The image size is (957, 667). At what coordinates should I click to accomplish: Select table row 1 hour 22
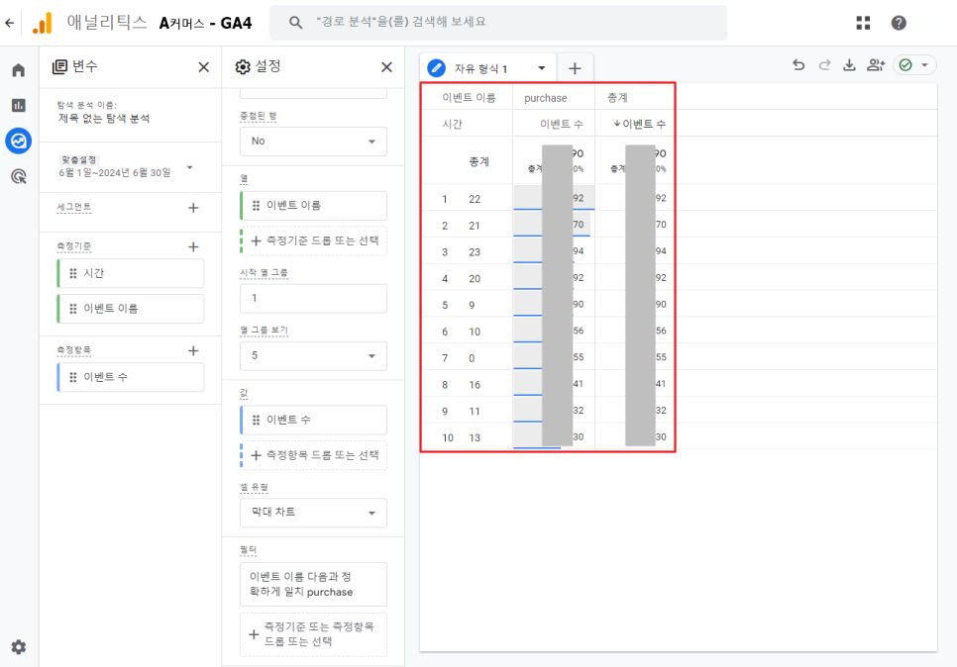tap(548, 199)
